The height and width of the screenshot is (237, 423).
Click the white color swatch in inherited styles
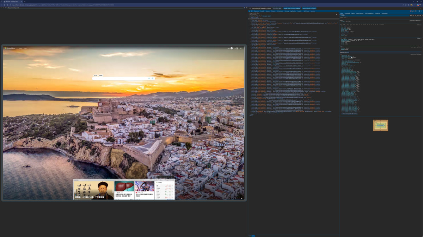click(351, 58)
